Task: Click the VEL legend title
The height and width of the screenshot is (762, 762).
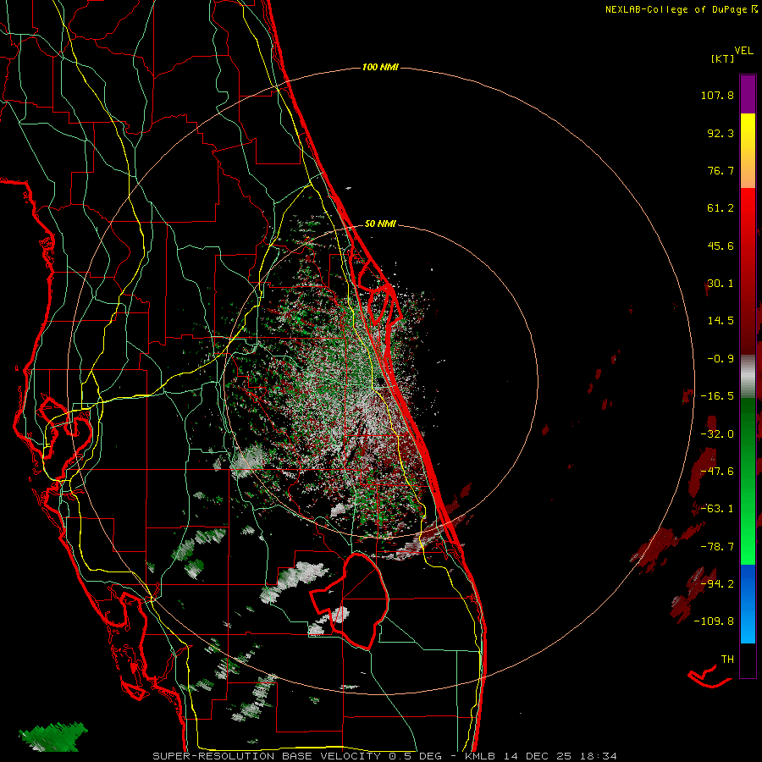Action: [x=743, y=51]
